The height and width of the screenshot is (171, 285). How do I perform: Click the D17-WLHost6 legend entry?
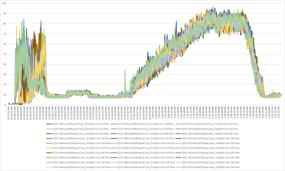[x=207, y=129]
